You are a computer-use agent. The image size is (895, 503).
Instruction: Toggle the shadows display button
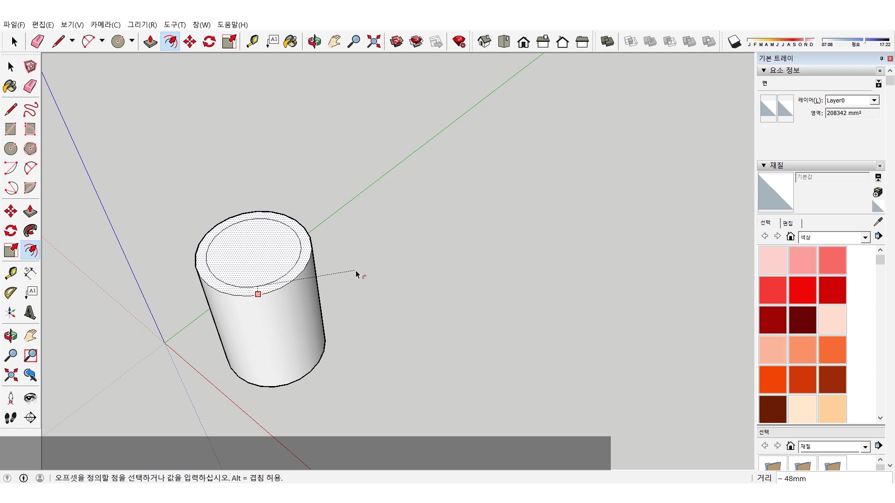(734, 42)
